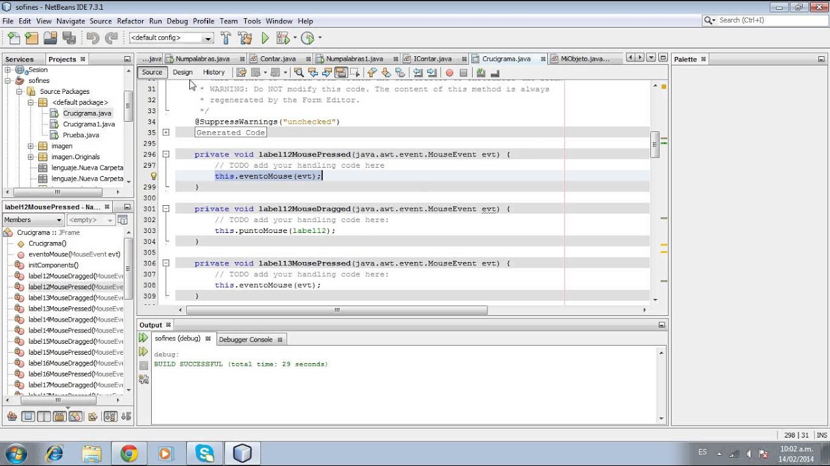Switch to the Design view button

coord(183,72)
